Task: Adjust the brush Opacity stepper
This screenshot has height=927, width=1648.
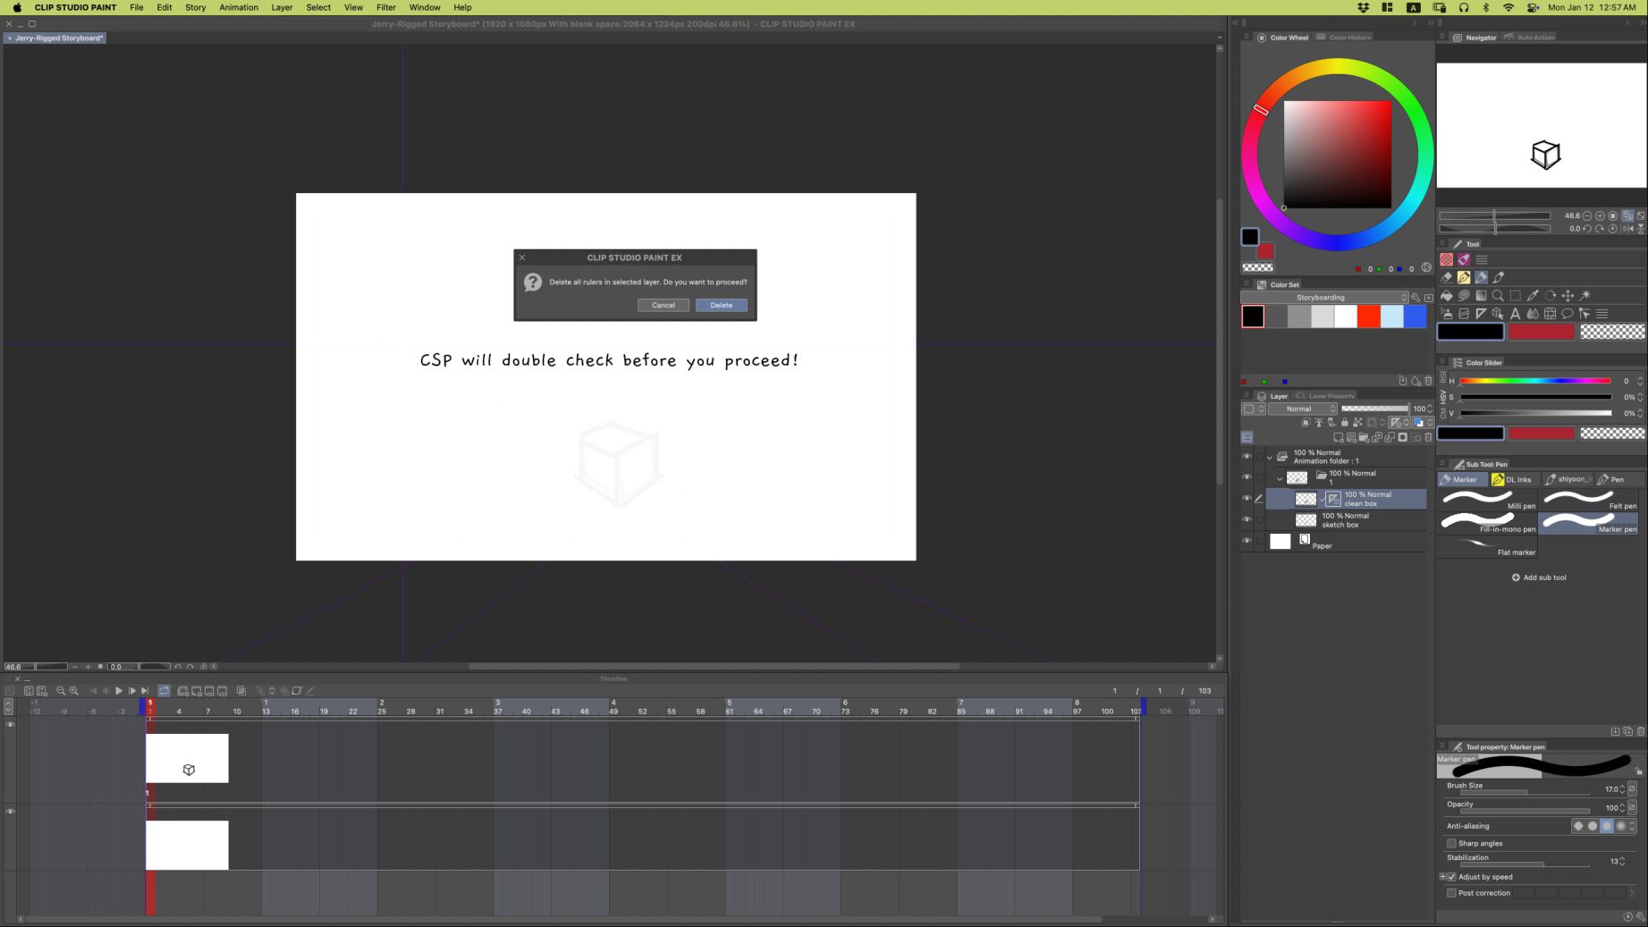Action: 1622,808
